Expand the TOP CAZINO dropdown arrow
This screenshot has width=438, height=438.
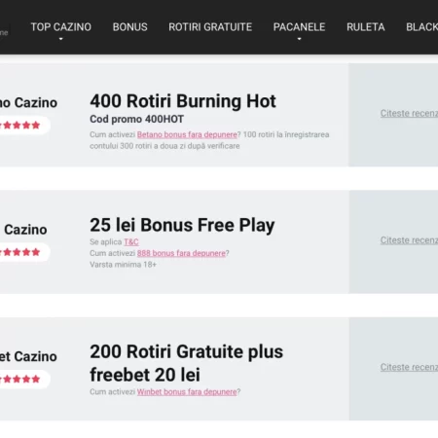(x=60, y=39)
